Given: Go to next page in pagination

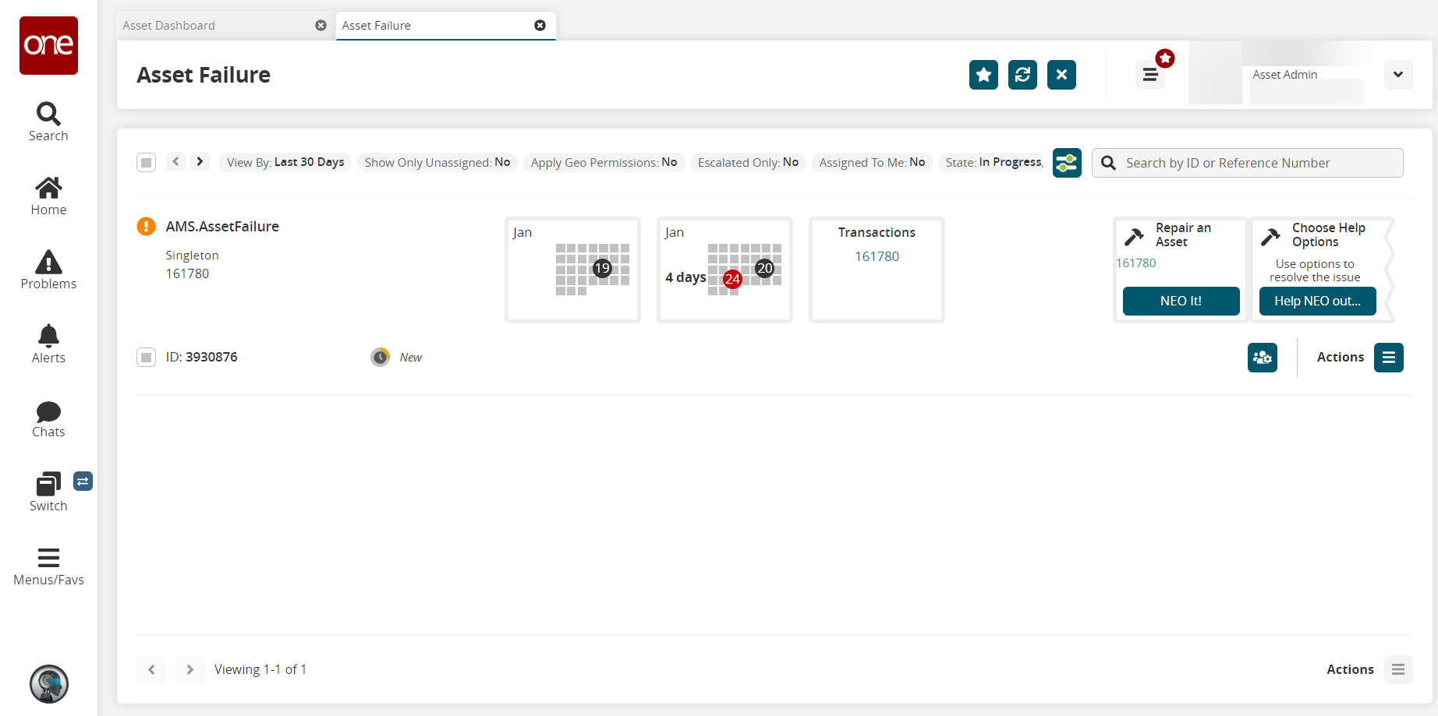Looking at the screenshot, I should (189, 669).
